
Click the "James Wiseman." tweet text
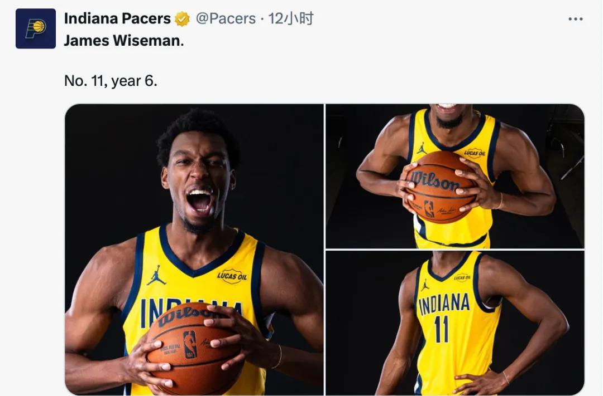123,41
